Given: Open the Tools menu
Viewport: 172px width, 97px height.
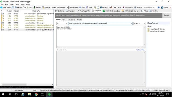Looking at the screenshot, I should tap(17, 4).
